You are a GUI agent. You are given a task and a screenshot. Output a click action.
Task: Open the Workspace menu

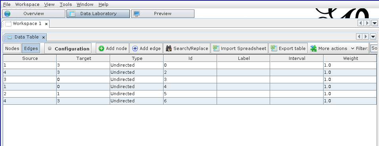27,4
